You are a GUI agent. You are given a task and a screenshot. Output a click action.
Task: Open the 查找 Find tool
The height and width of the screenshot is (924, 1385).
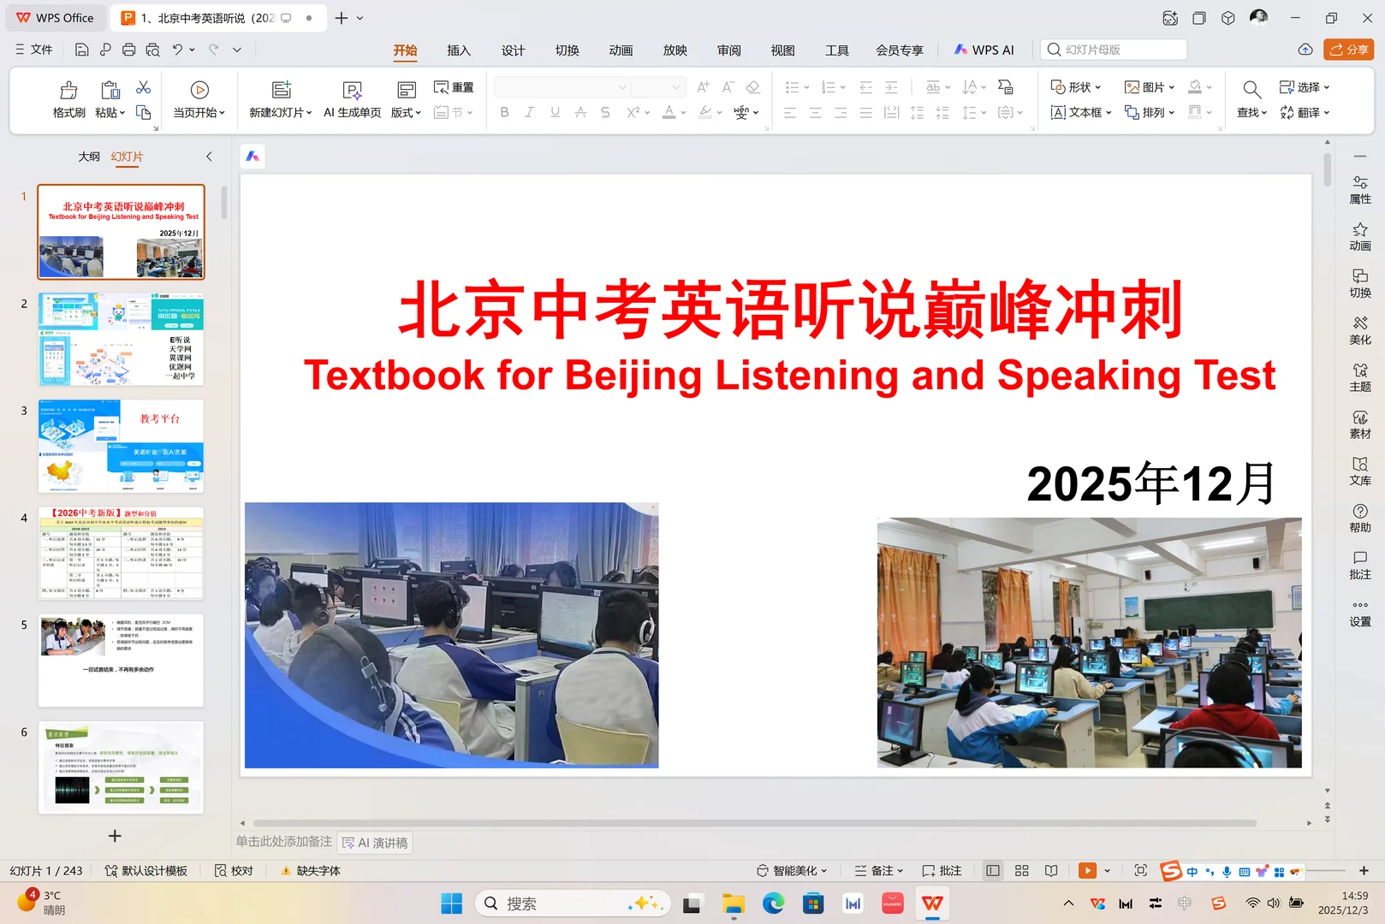1251,98
